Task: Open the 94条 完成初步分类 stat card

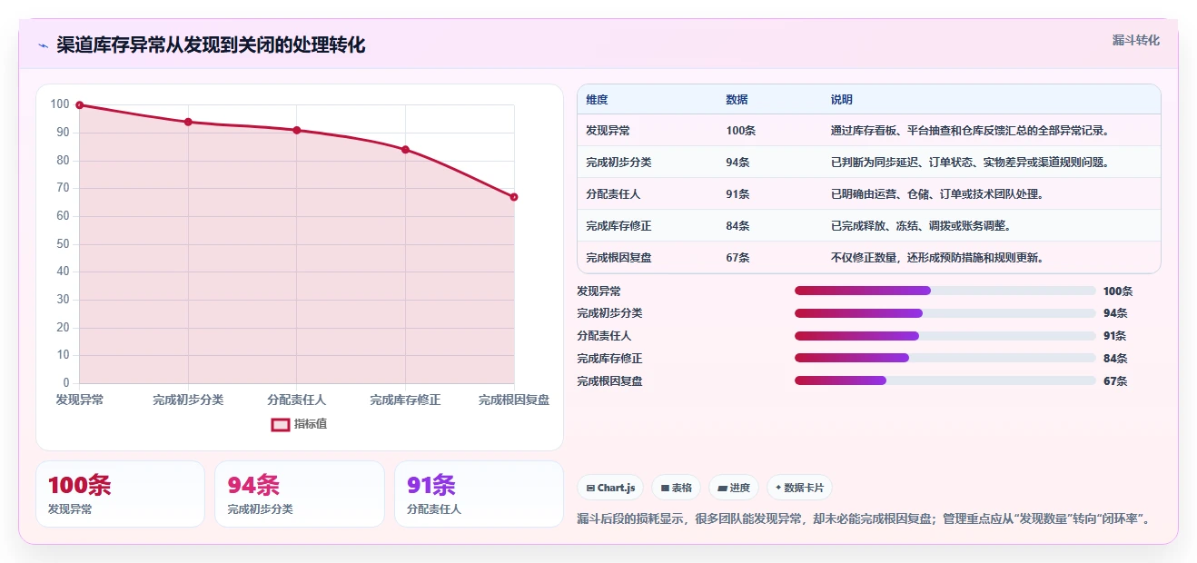Action: tap(299, 494)
